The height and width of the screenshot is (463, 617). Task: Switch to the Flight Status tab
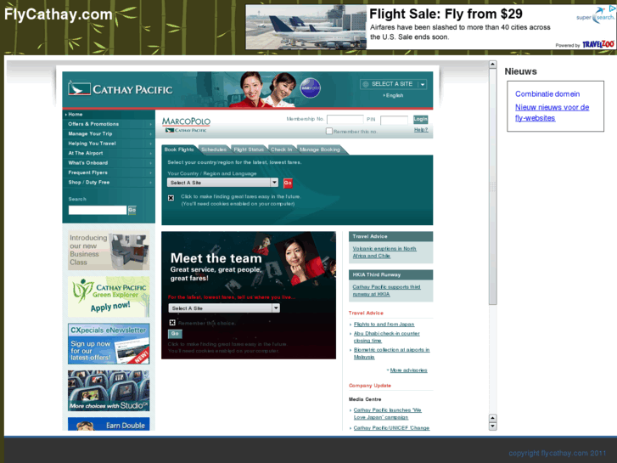(249, 150)
